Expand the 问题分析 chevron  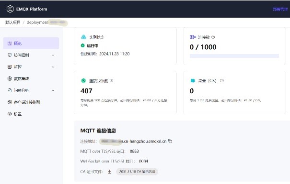point(53,90)
